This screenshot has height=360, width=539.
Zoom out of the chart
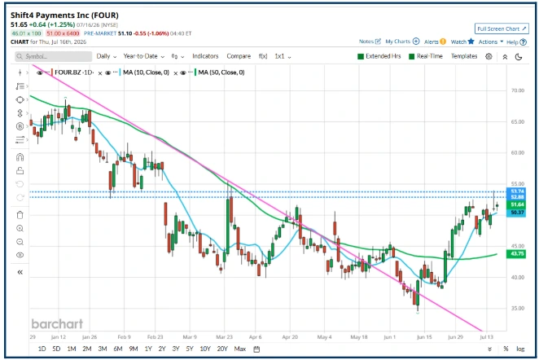(x=20, y=242)
